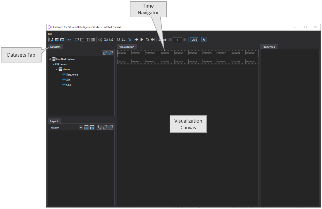Toggle timing relative to session start
Viewport: 322px width, 209px height.
coord(106,39)
